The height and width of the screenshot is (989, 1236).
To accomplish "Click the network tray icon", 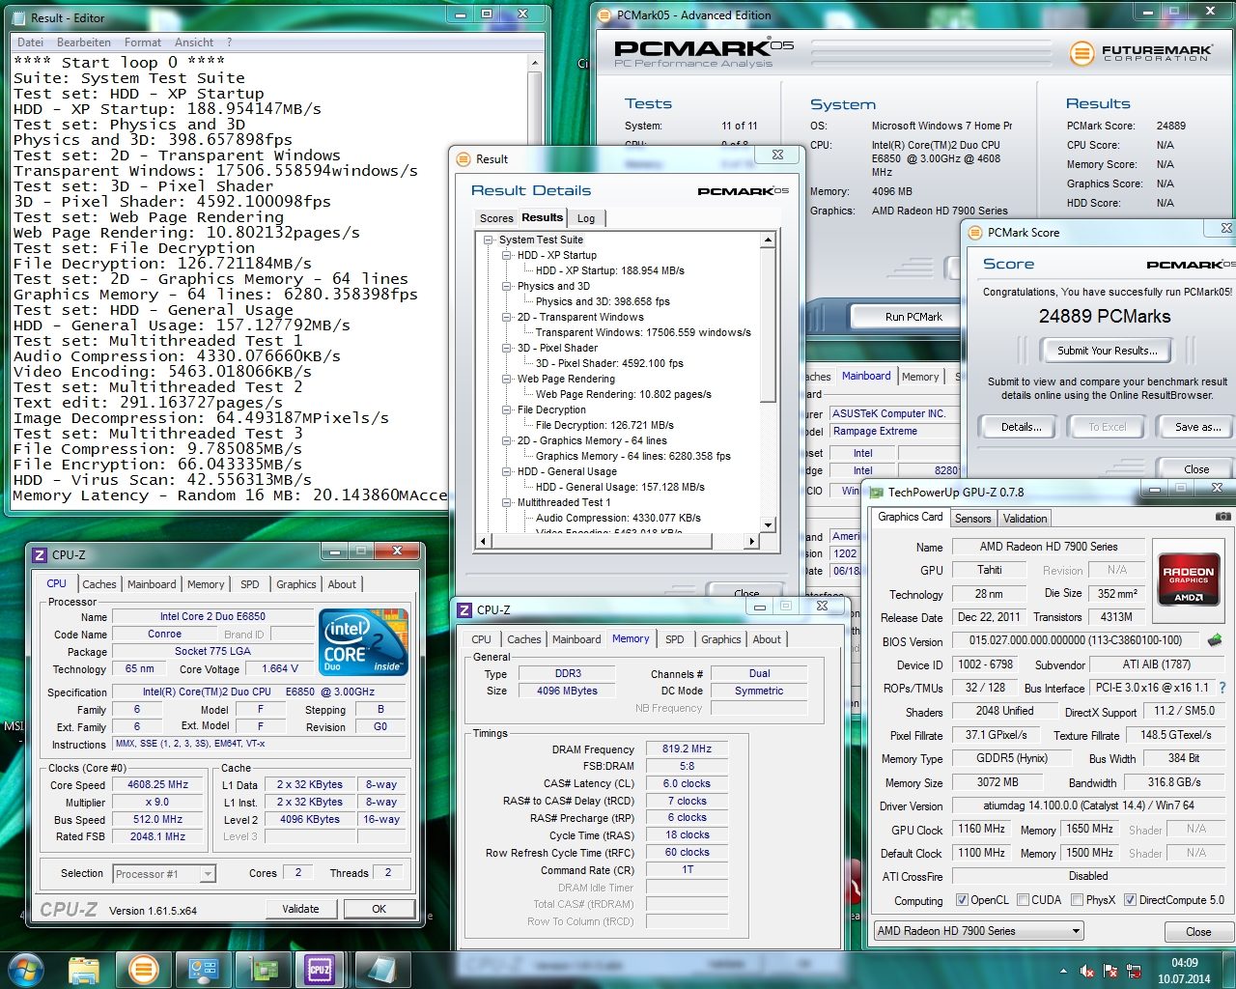I will (x=1133, y=972).
